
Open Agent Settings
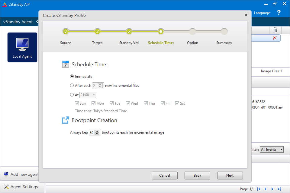24,187
